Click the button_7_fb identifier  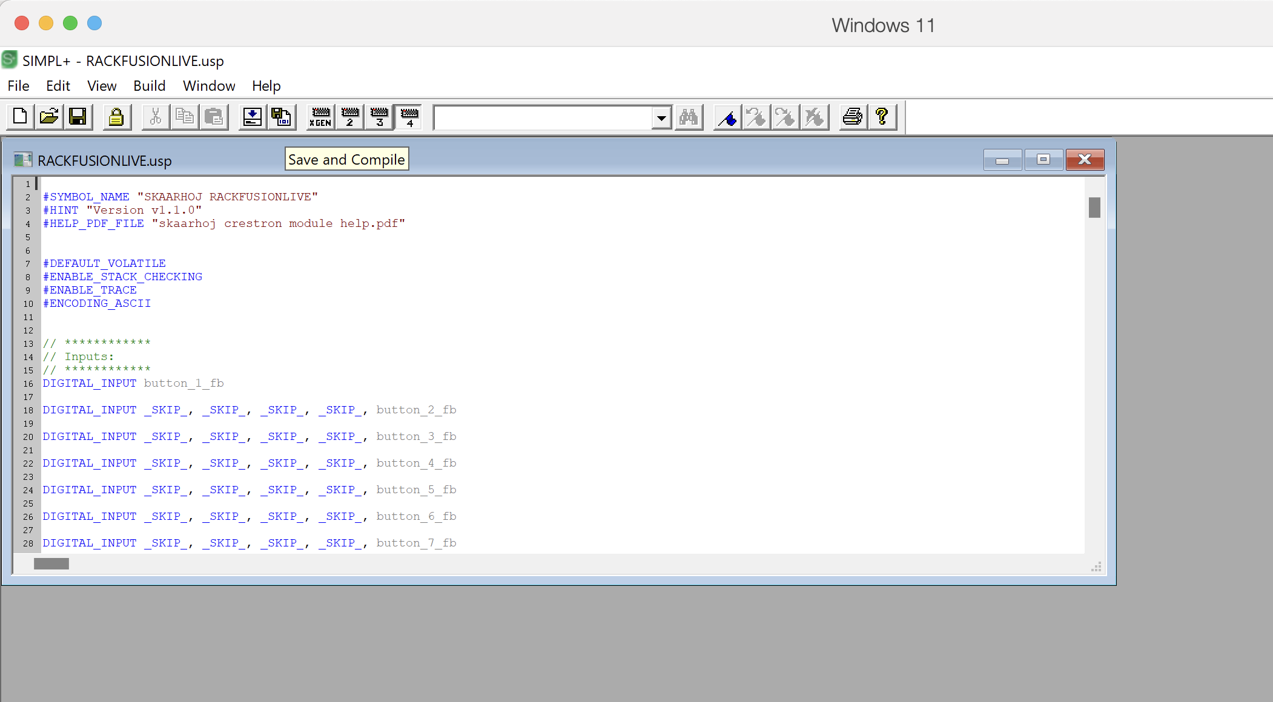tap(417, 543)
